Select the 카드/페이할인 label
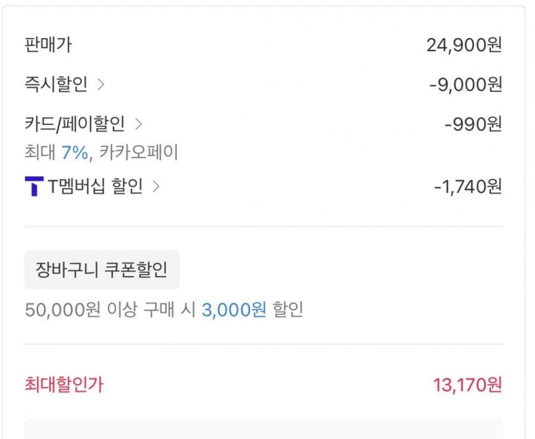This screenshot has width=535, height=439. 74,124
